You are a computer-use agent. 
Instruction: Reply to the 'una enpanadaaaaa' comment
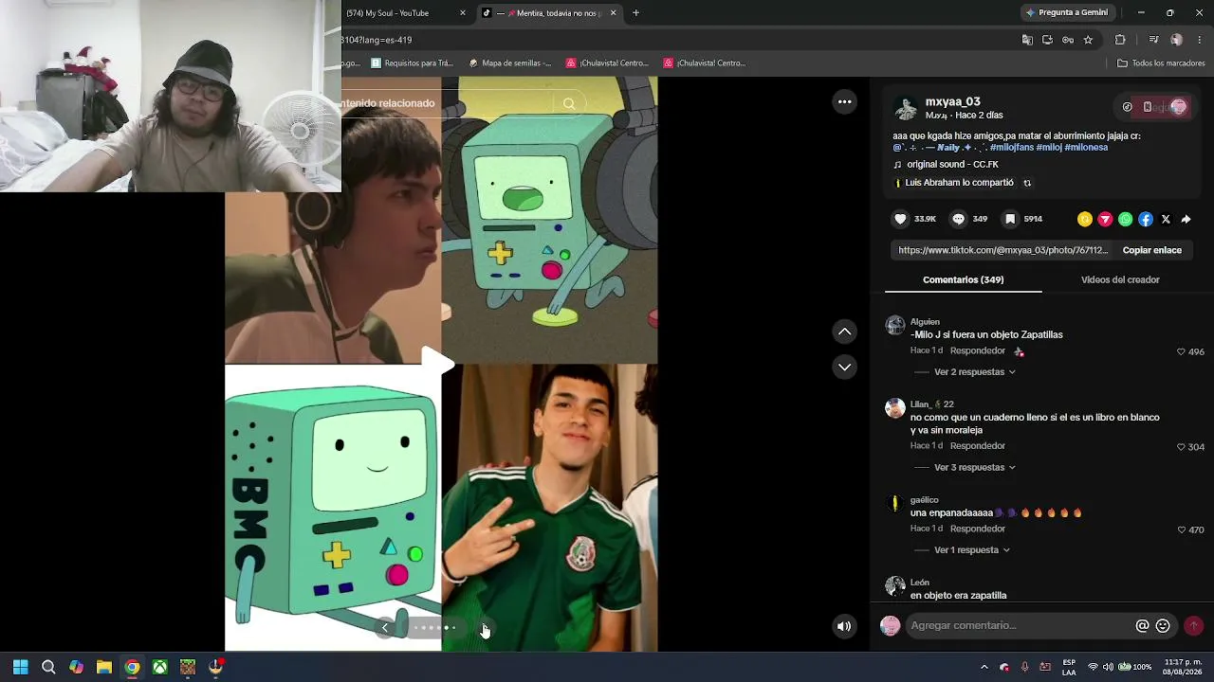pos(978,529)
